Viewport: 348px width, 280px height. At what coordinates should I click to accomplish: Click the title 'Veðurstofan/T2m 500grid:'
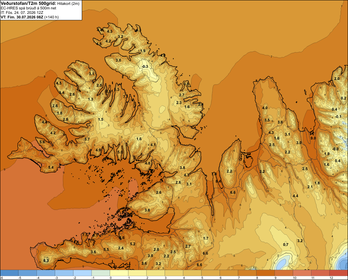tap(28, 3)
